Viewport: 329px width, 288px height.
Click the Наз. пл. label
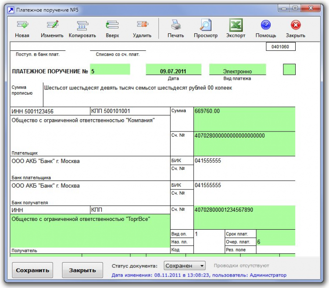179,242
